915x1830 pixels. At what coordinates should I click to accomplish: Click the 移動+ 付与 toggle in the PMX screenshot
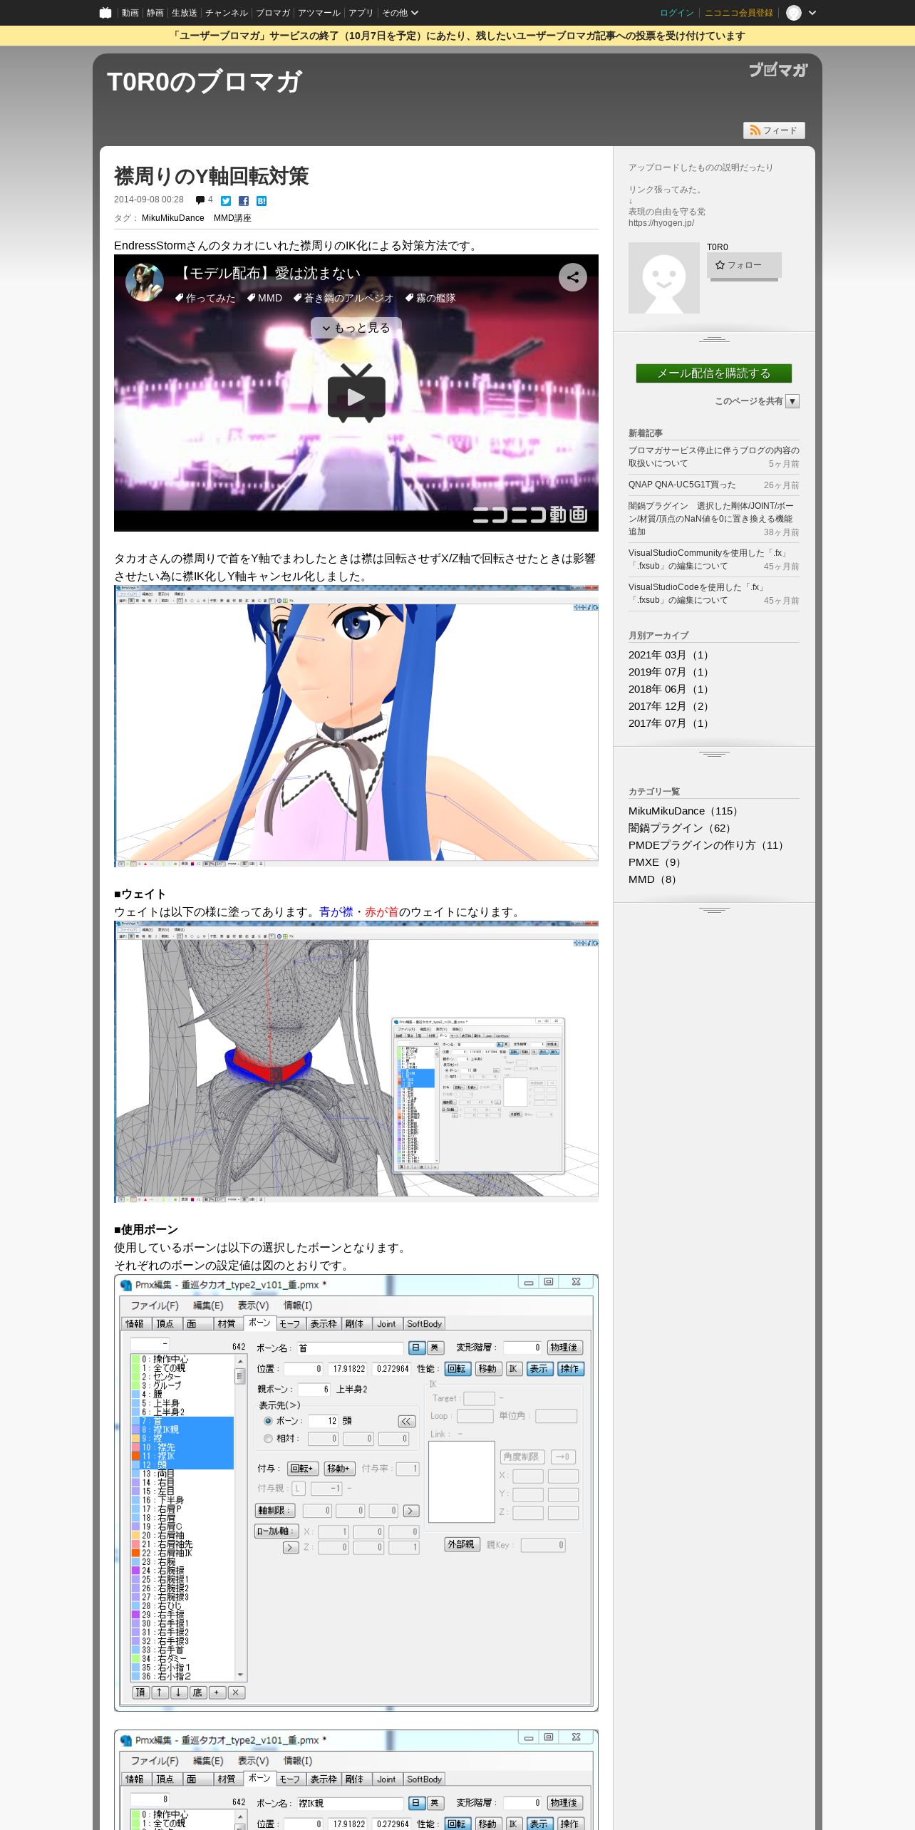[x=339, y=1469]
